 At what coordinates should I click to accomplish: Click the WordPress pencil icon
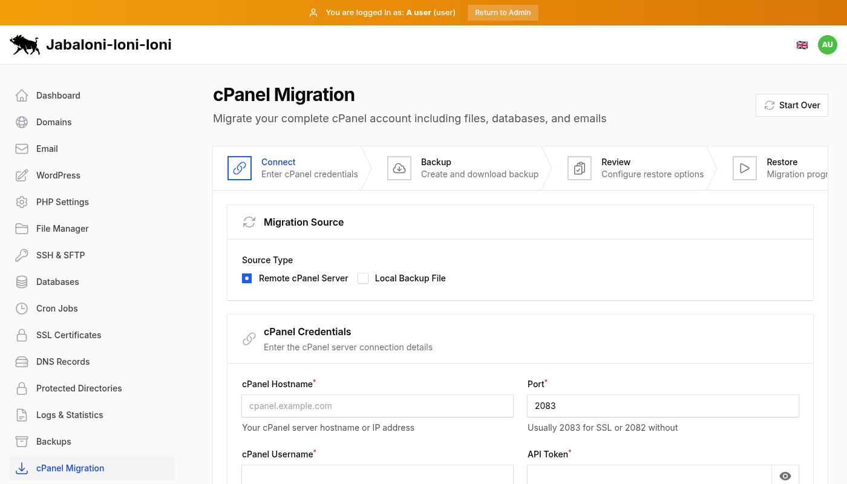tap(22, 175)
